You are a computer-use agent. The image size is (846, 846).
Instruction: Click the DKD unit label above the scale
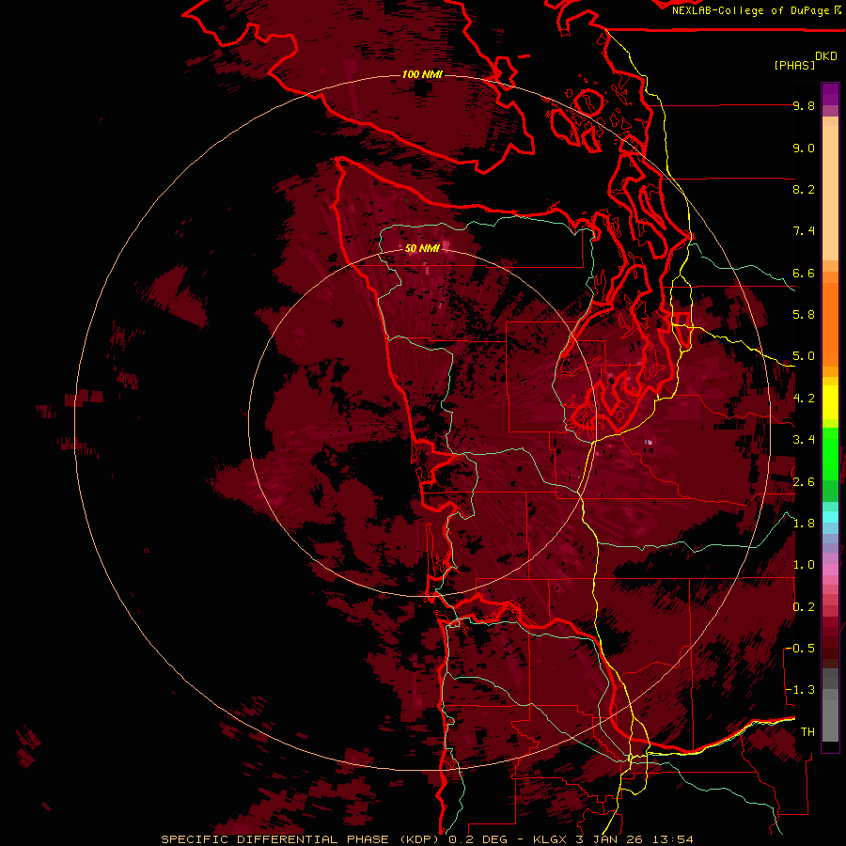point(825,56)
